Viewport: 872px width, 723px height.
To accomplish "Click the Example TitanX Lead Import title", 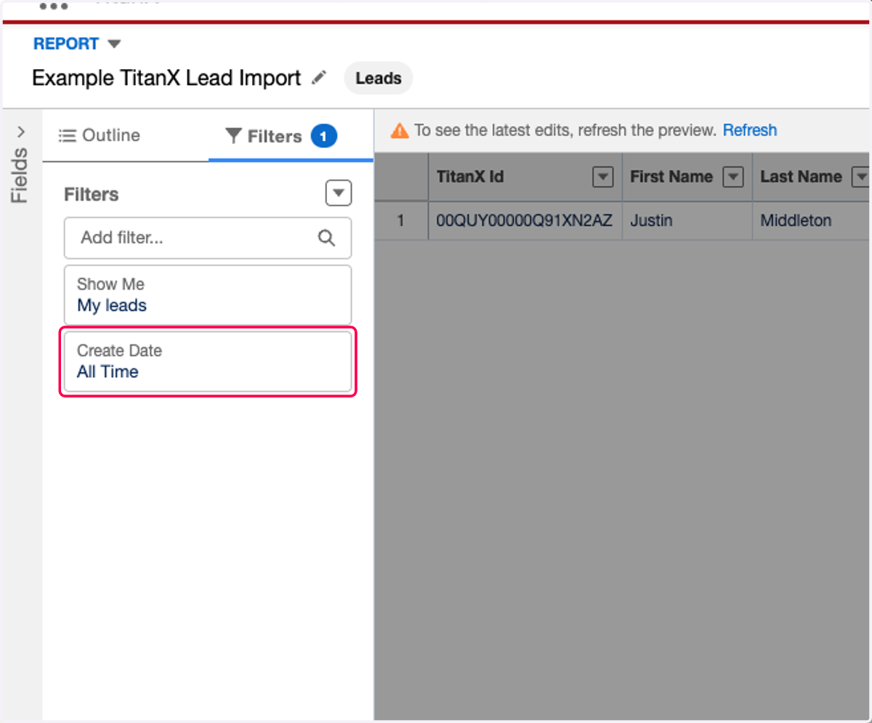I will 166,78.
